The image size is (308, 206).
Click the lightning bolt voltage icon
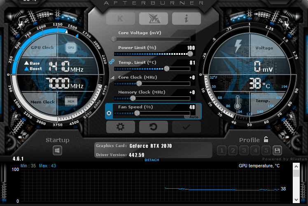[x=238, y=46]
